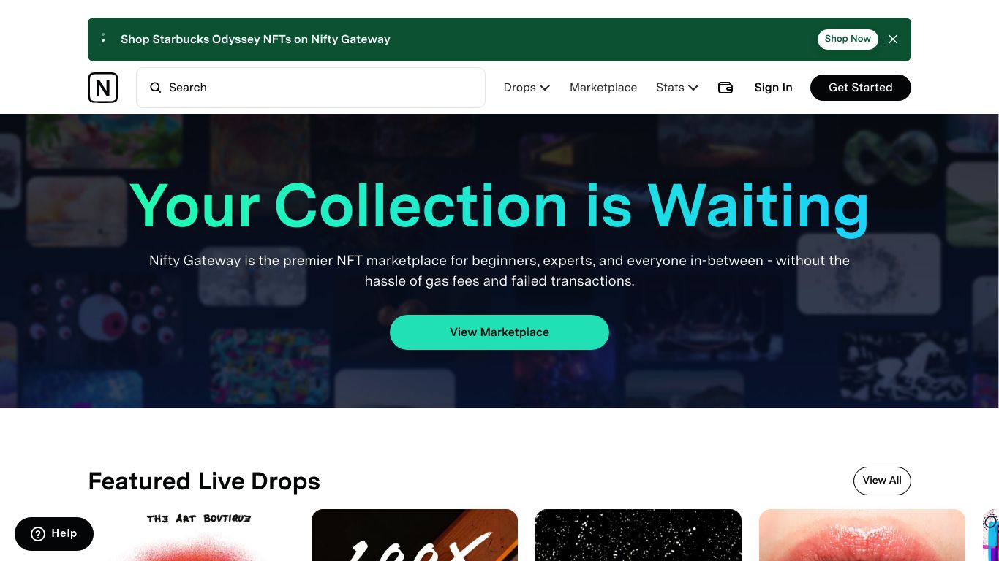The width and height of the screenshot is (999, 561).
Task: Expand the Stats dropdown chevron
Action: pyautogui.click(x=693, y=88)
